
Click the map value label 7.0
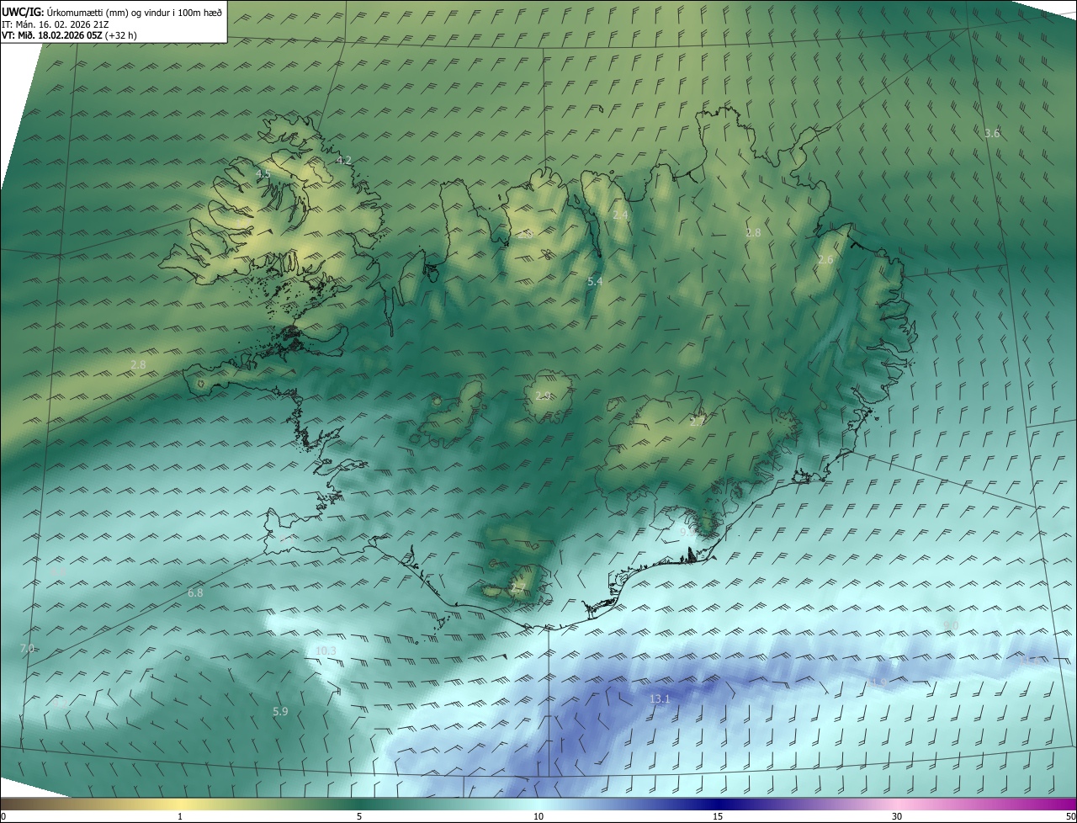[x=27, y=648]
